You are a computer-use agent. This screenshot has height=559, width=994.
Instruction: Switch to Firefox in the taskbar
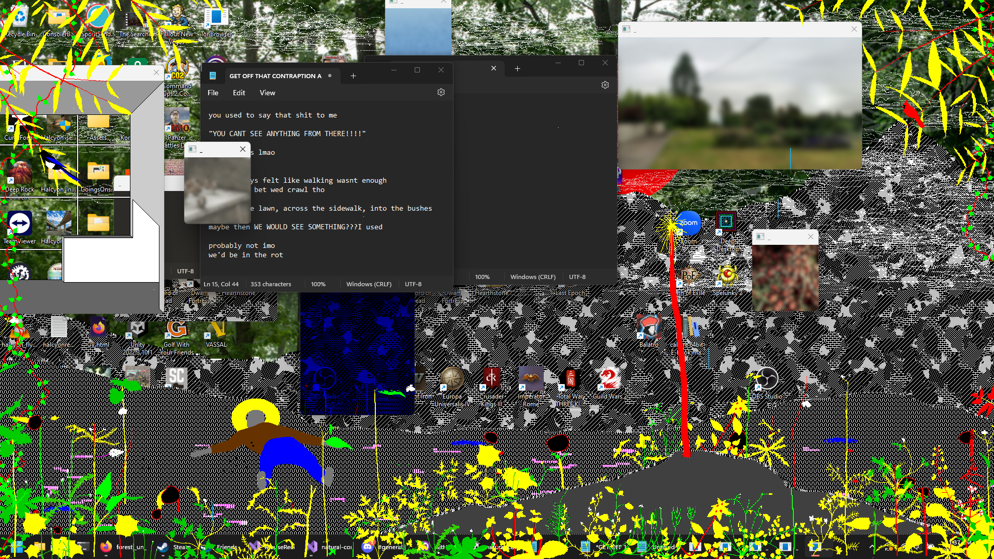[106, 547]
